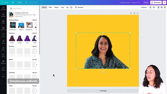Open the Videos sidebar panel
167x94 pixels.
pyautogui.click(x=3, y=55)
